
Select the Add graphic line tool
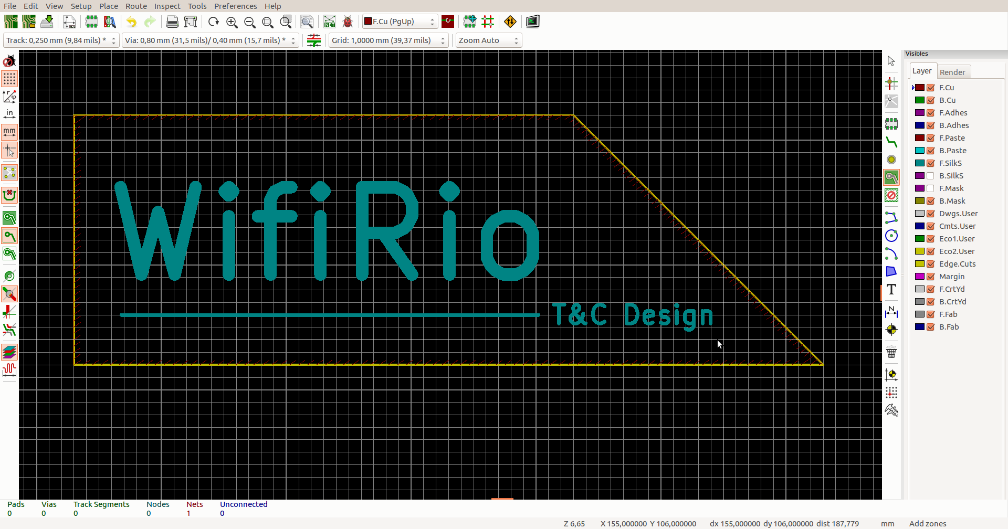891,217
